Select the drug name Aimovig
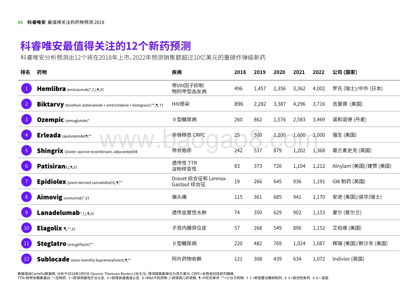The image size is (418, 296). 50,197
